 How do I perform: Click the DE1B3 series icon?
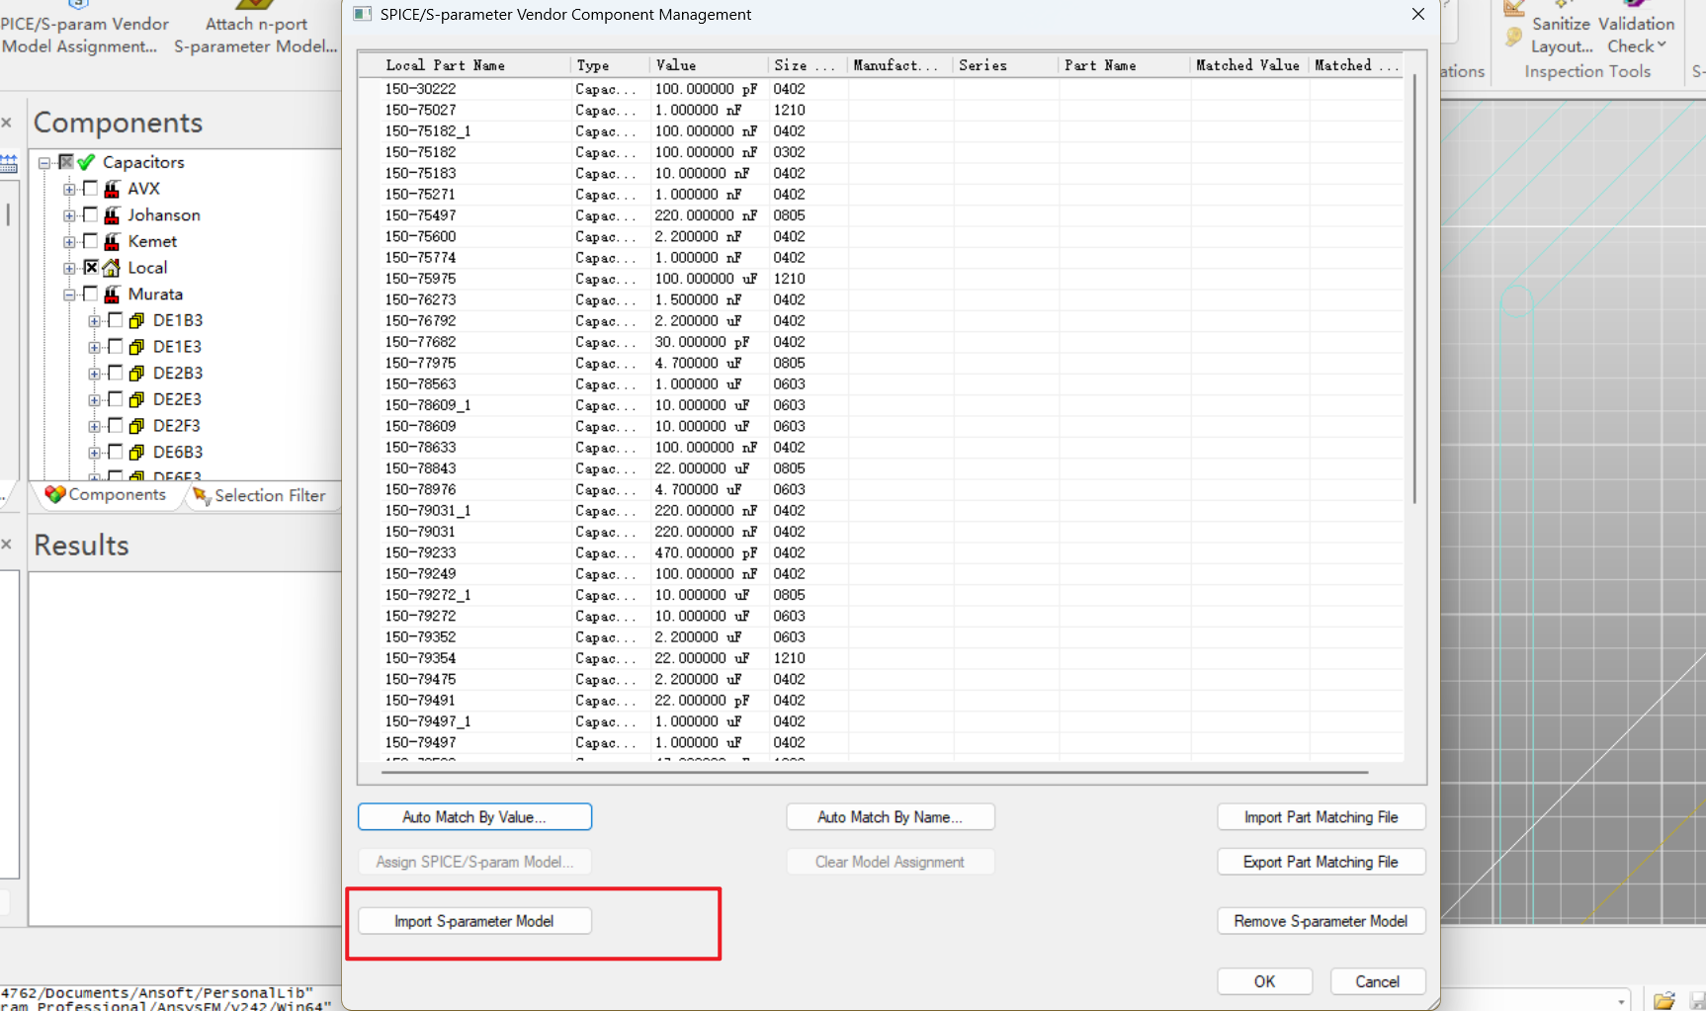pos(136,320)
